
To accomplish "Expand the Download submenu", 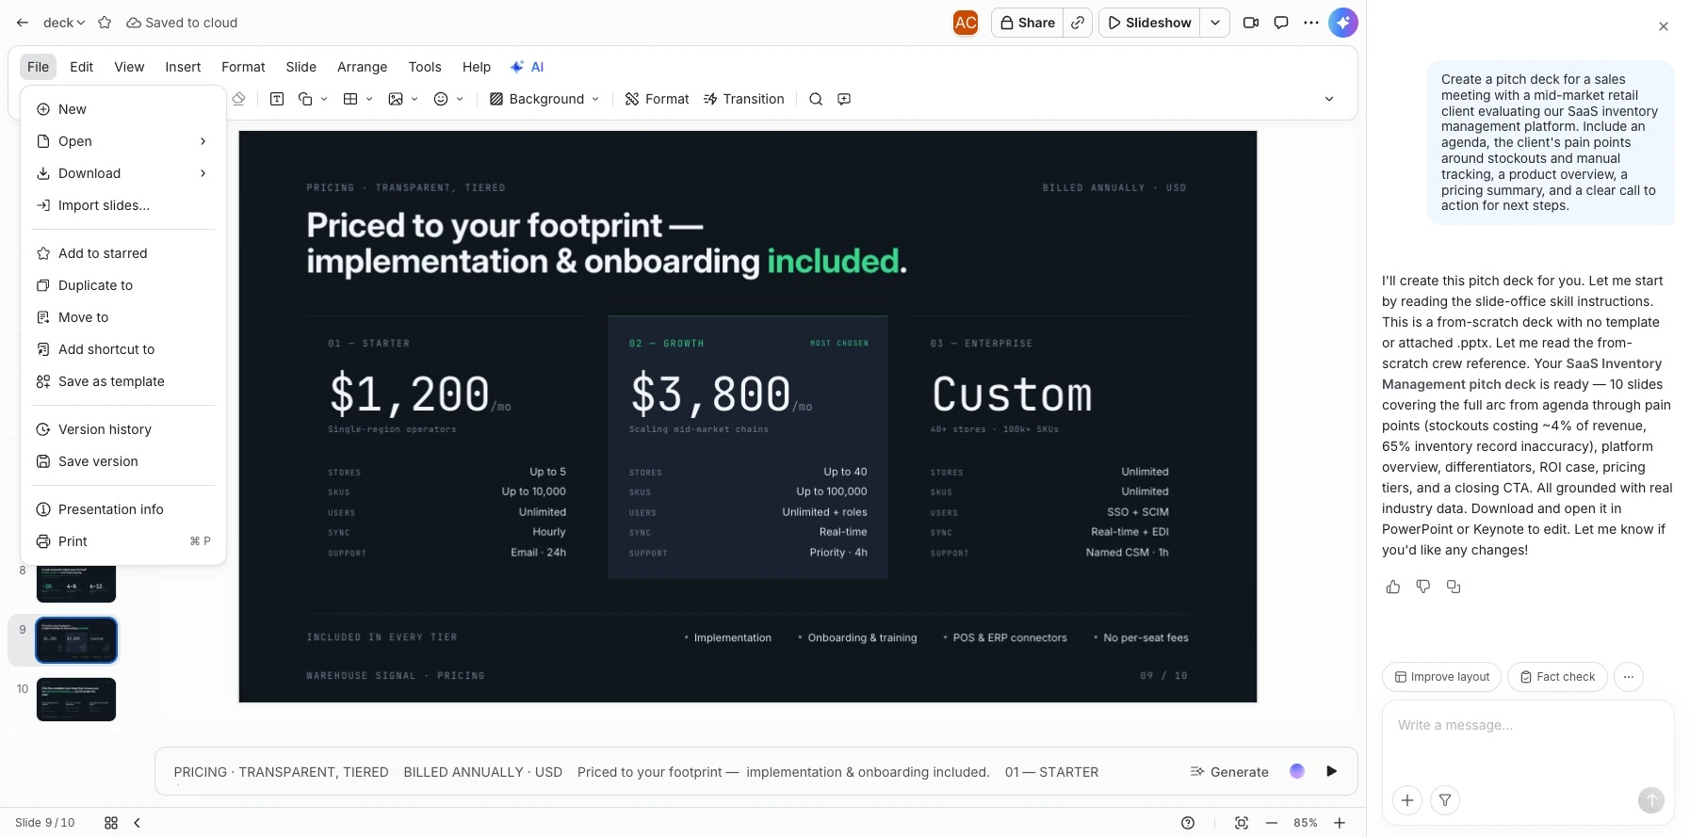I will tap(123, 173).
